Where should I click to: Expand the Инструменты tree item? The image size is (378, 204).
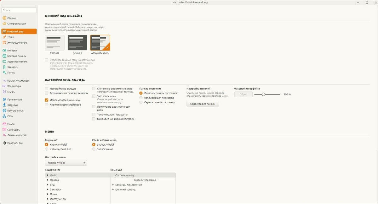click(48, 199)
